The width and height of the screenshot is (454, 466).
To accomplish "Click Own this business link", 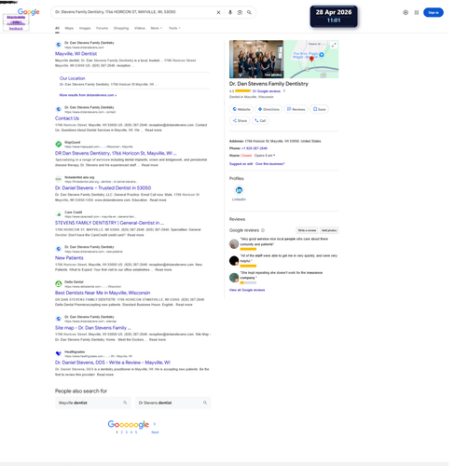I will (x=269, y=164).
